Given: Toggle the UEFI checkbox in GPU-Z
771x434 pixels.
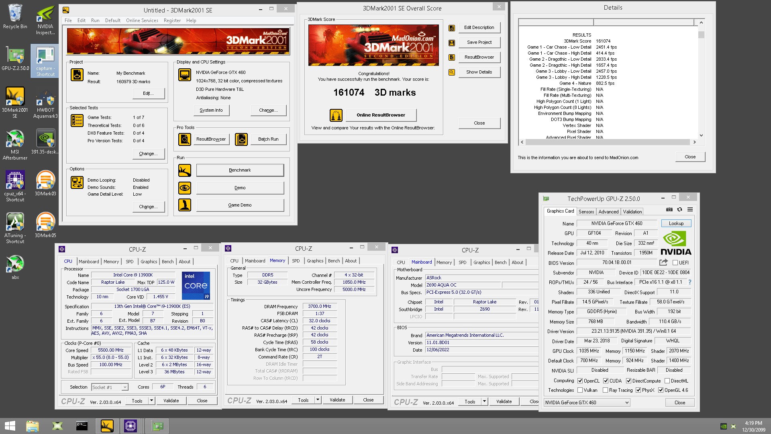Looking at the screenshot, I should click(x=675, y=263).
